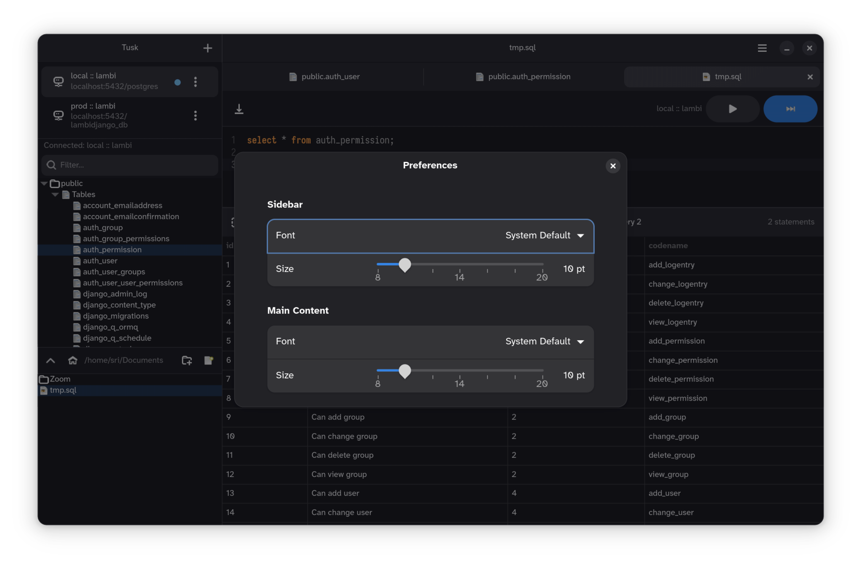Collapse the Tables tree node
Viewport: 861px width, 566px height.
click(55, 195)
